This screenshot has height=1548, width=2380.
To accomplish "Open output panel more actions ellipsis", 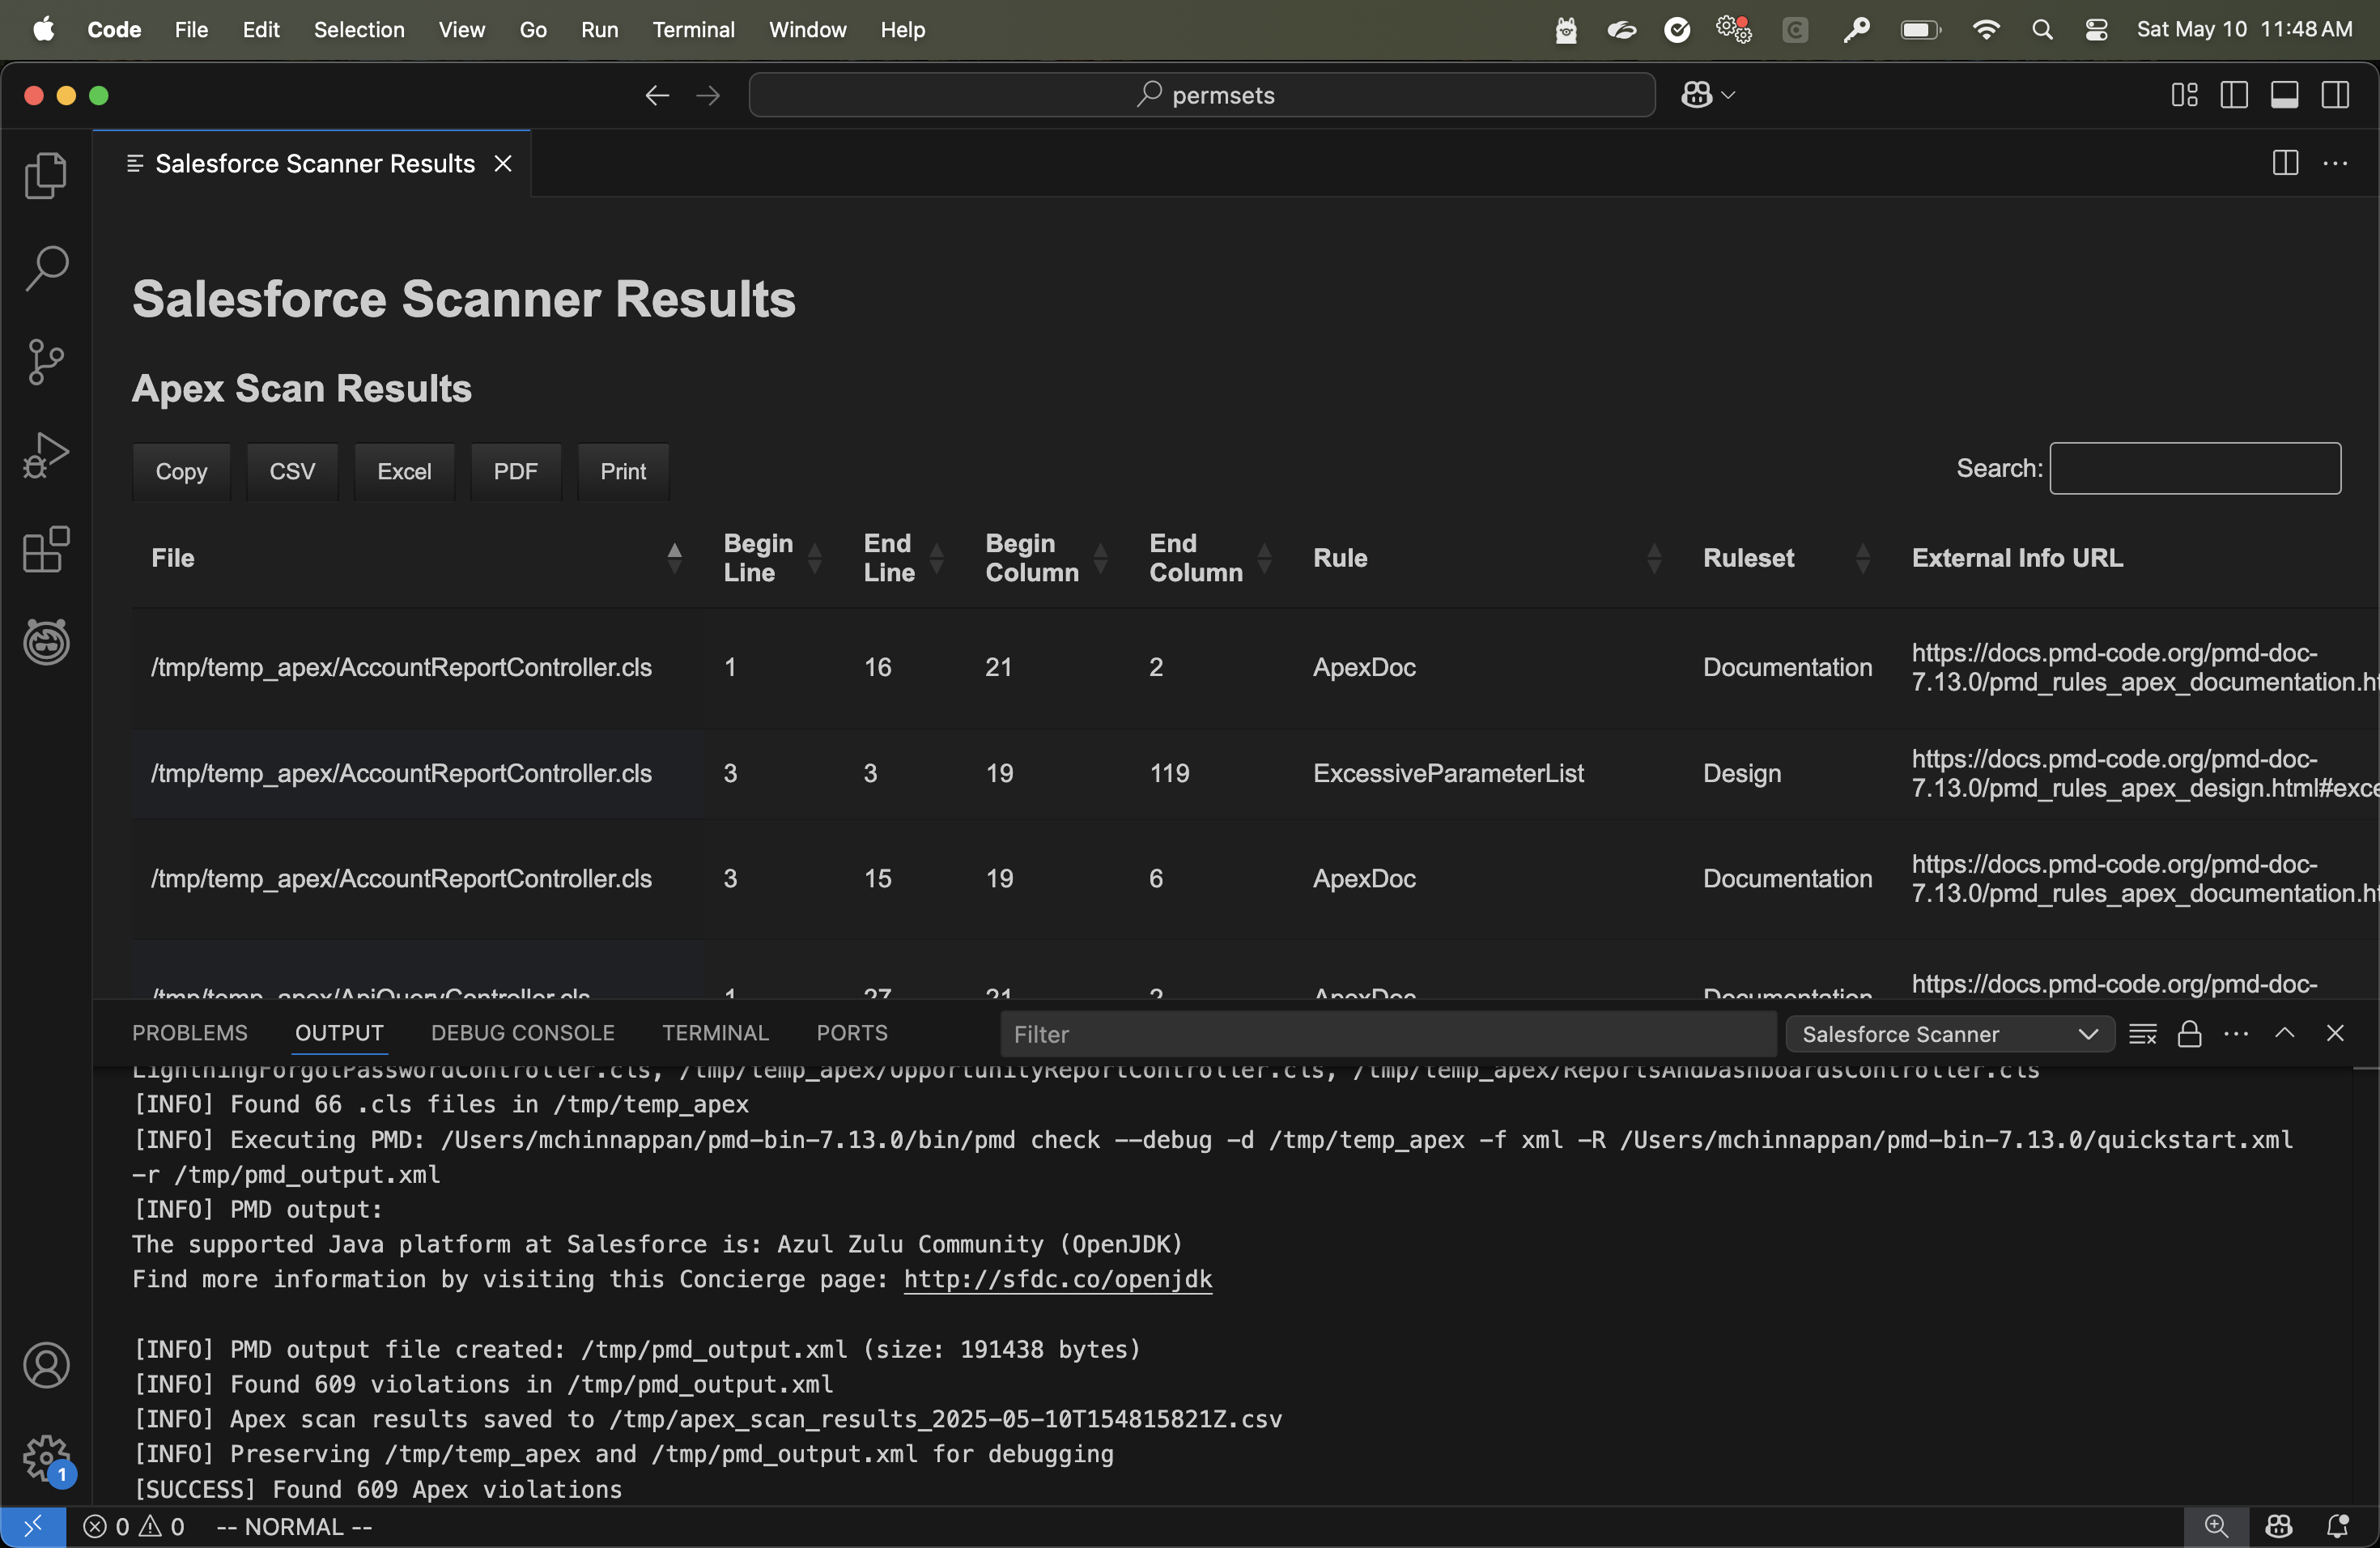I will pyautogui.click(x=2236, y=1034).
